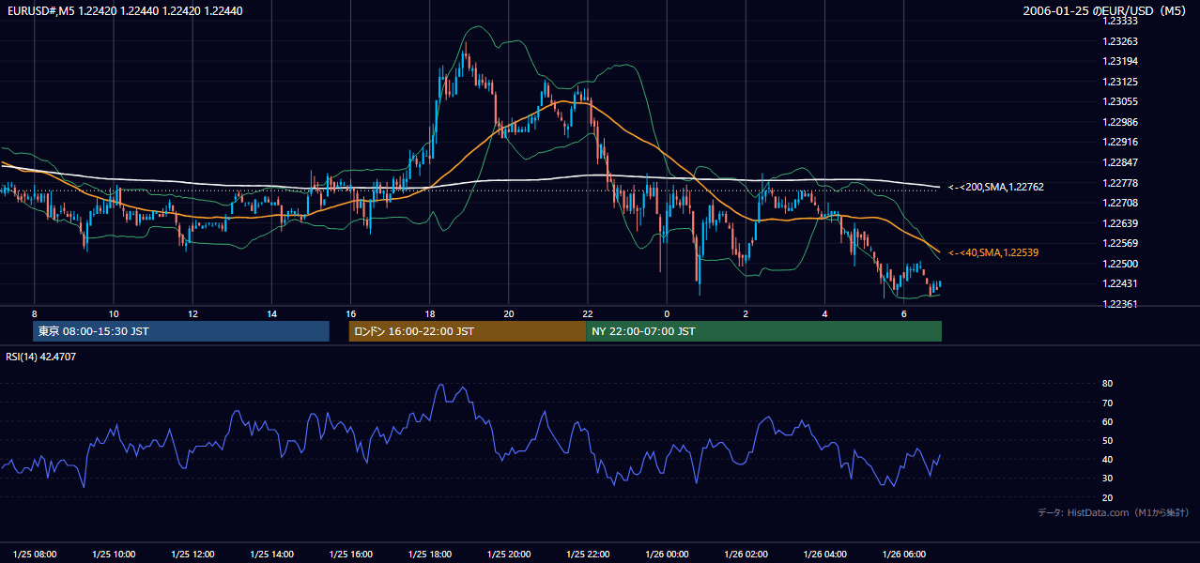The width and height of the screenshot is (1200, 563).
Task: Click the 1/26 00:00 date-time axis label
Action: tap(668, 553)
